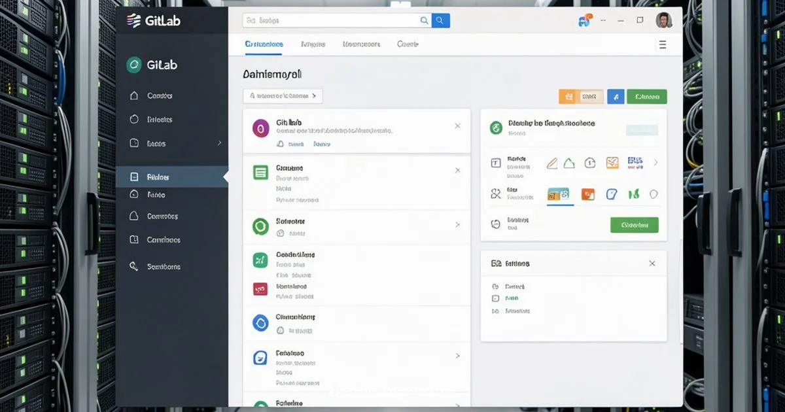Click the blue button beside orange button
785x412 pixels.
click(615, 97)
